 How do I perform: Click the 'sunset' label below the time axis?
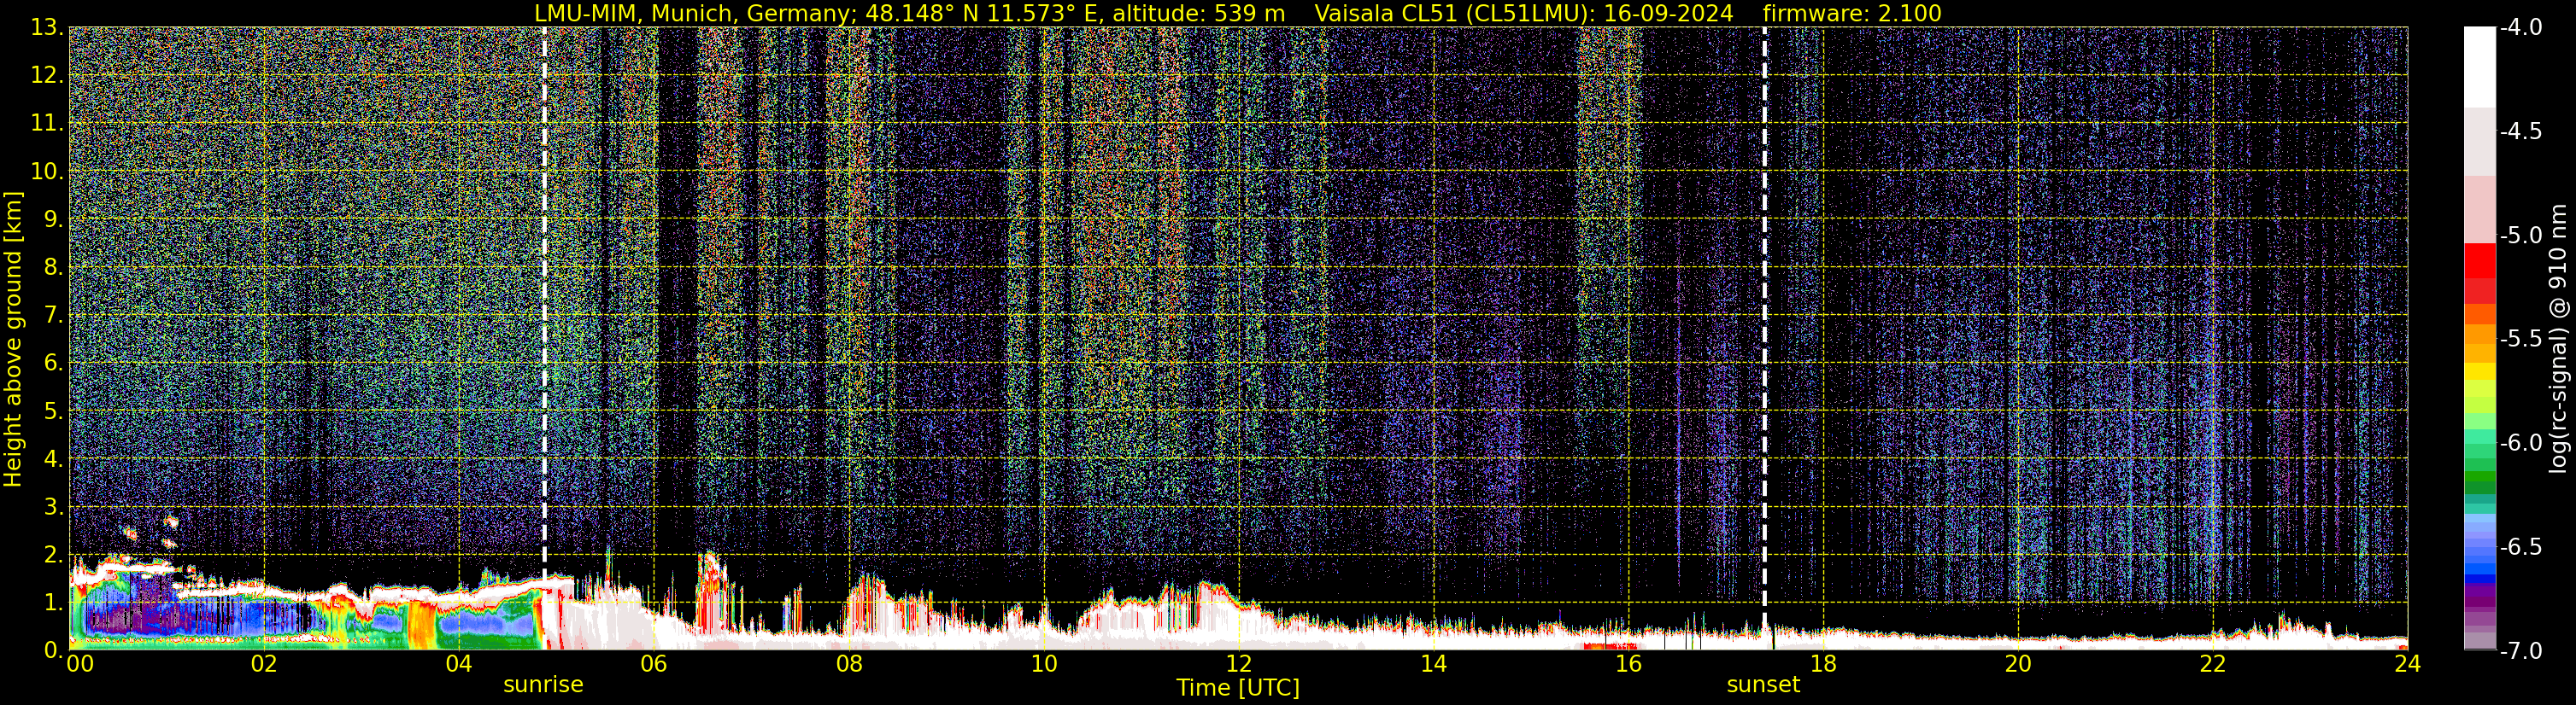click(1763, 685)
